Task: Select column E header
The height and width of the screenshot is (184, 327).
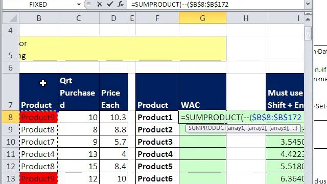Action: [x=132, y=18]
